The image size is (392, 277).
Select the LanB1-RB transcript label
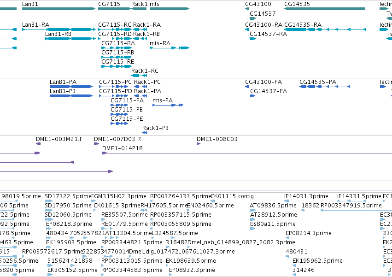click(58, 34)
